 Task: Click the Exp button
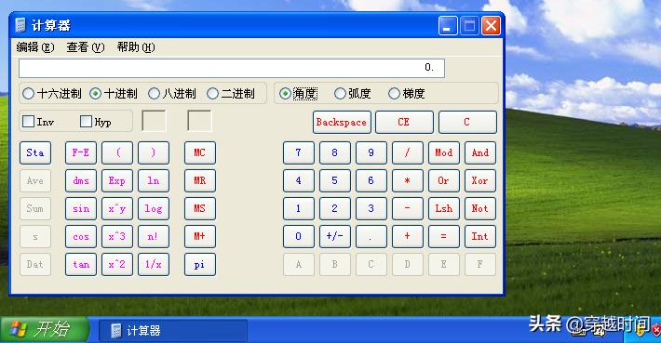(117, 180)
